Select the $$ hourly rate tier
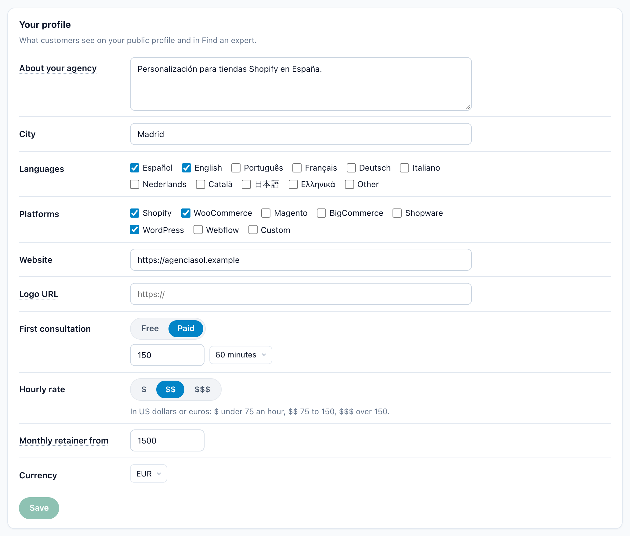The height and width of the screenshot is (536, 630). coord(170,389)
